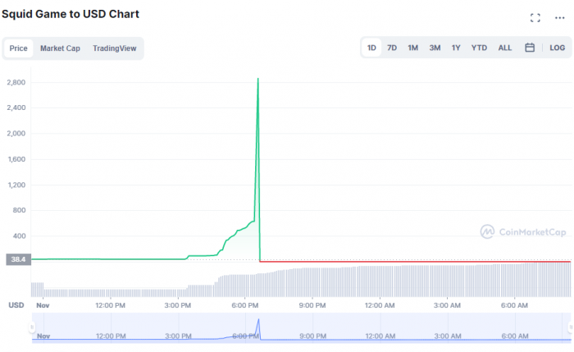The height and width of the screenshot is (352, 574).
Task: Select the 7D time range
Action: pyautogui.click(x=392, y=48)
